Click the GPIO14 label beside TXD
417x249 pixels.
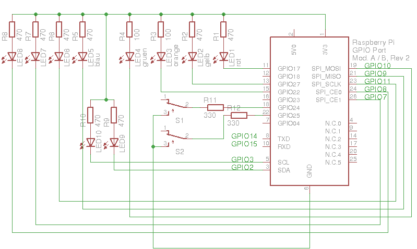[x=244, y=136]
